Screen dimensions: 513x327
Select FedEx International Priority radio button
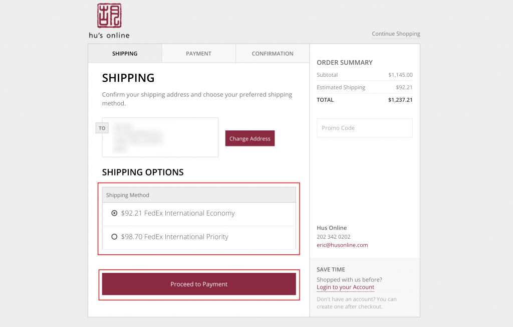[114, 237]
